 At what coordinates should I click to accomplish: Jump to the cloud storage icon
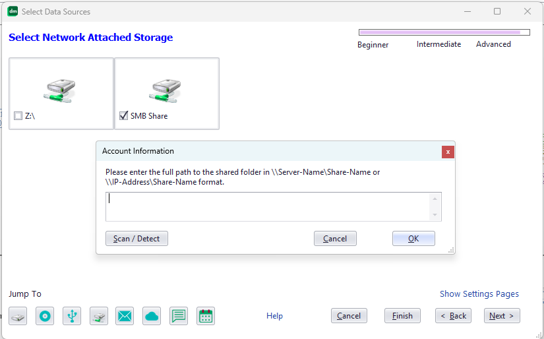point(152,316)
